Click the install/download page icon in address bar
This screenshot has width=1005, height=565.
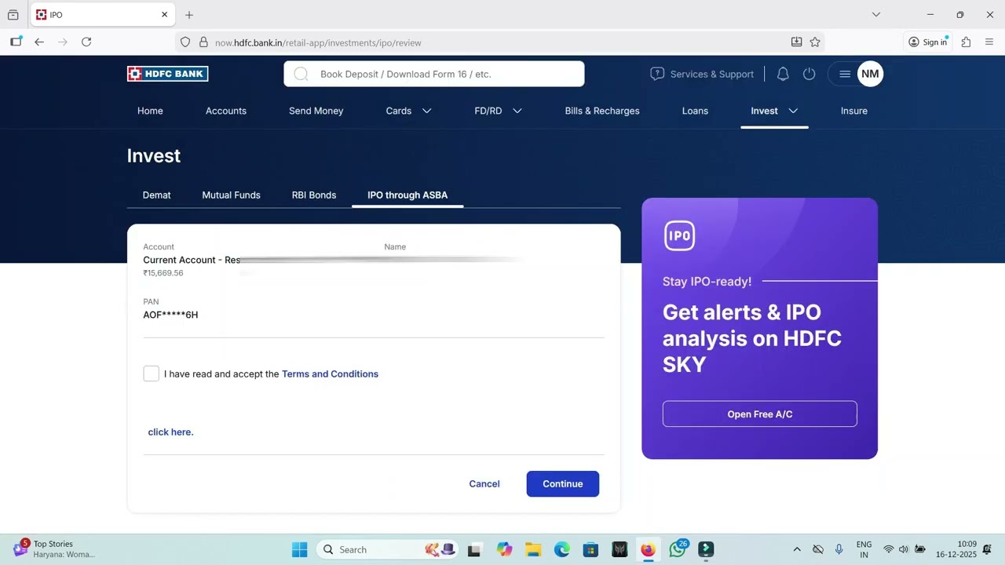tap(796, 42)
